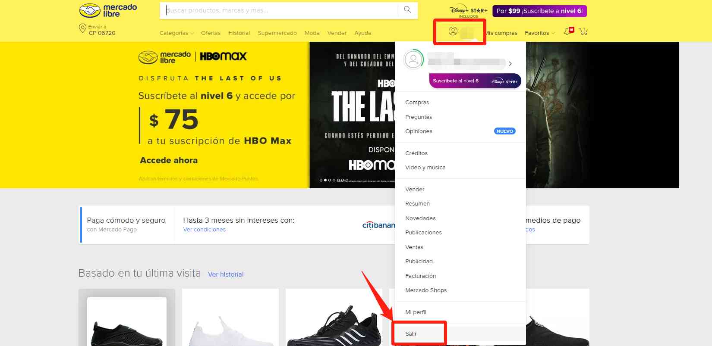Click the Disney+ Star+ logo in header
Viewport: 712px width, 346px height.
tap(469, 11)
